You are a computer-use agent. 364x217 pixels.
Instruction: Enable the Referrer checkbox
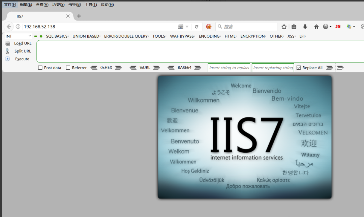(68, 68)
